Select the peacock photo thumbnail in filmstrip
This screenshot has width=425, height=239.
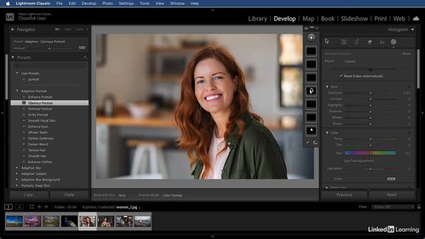(69, 221)
